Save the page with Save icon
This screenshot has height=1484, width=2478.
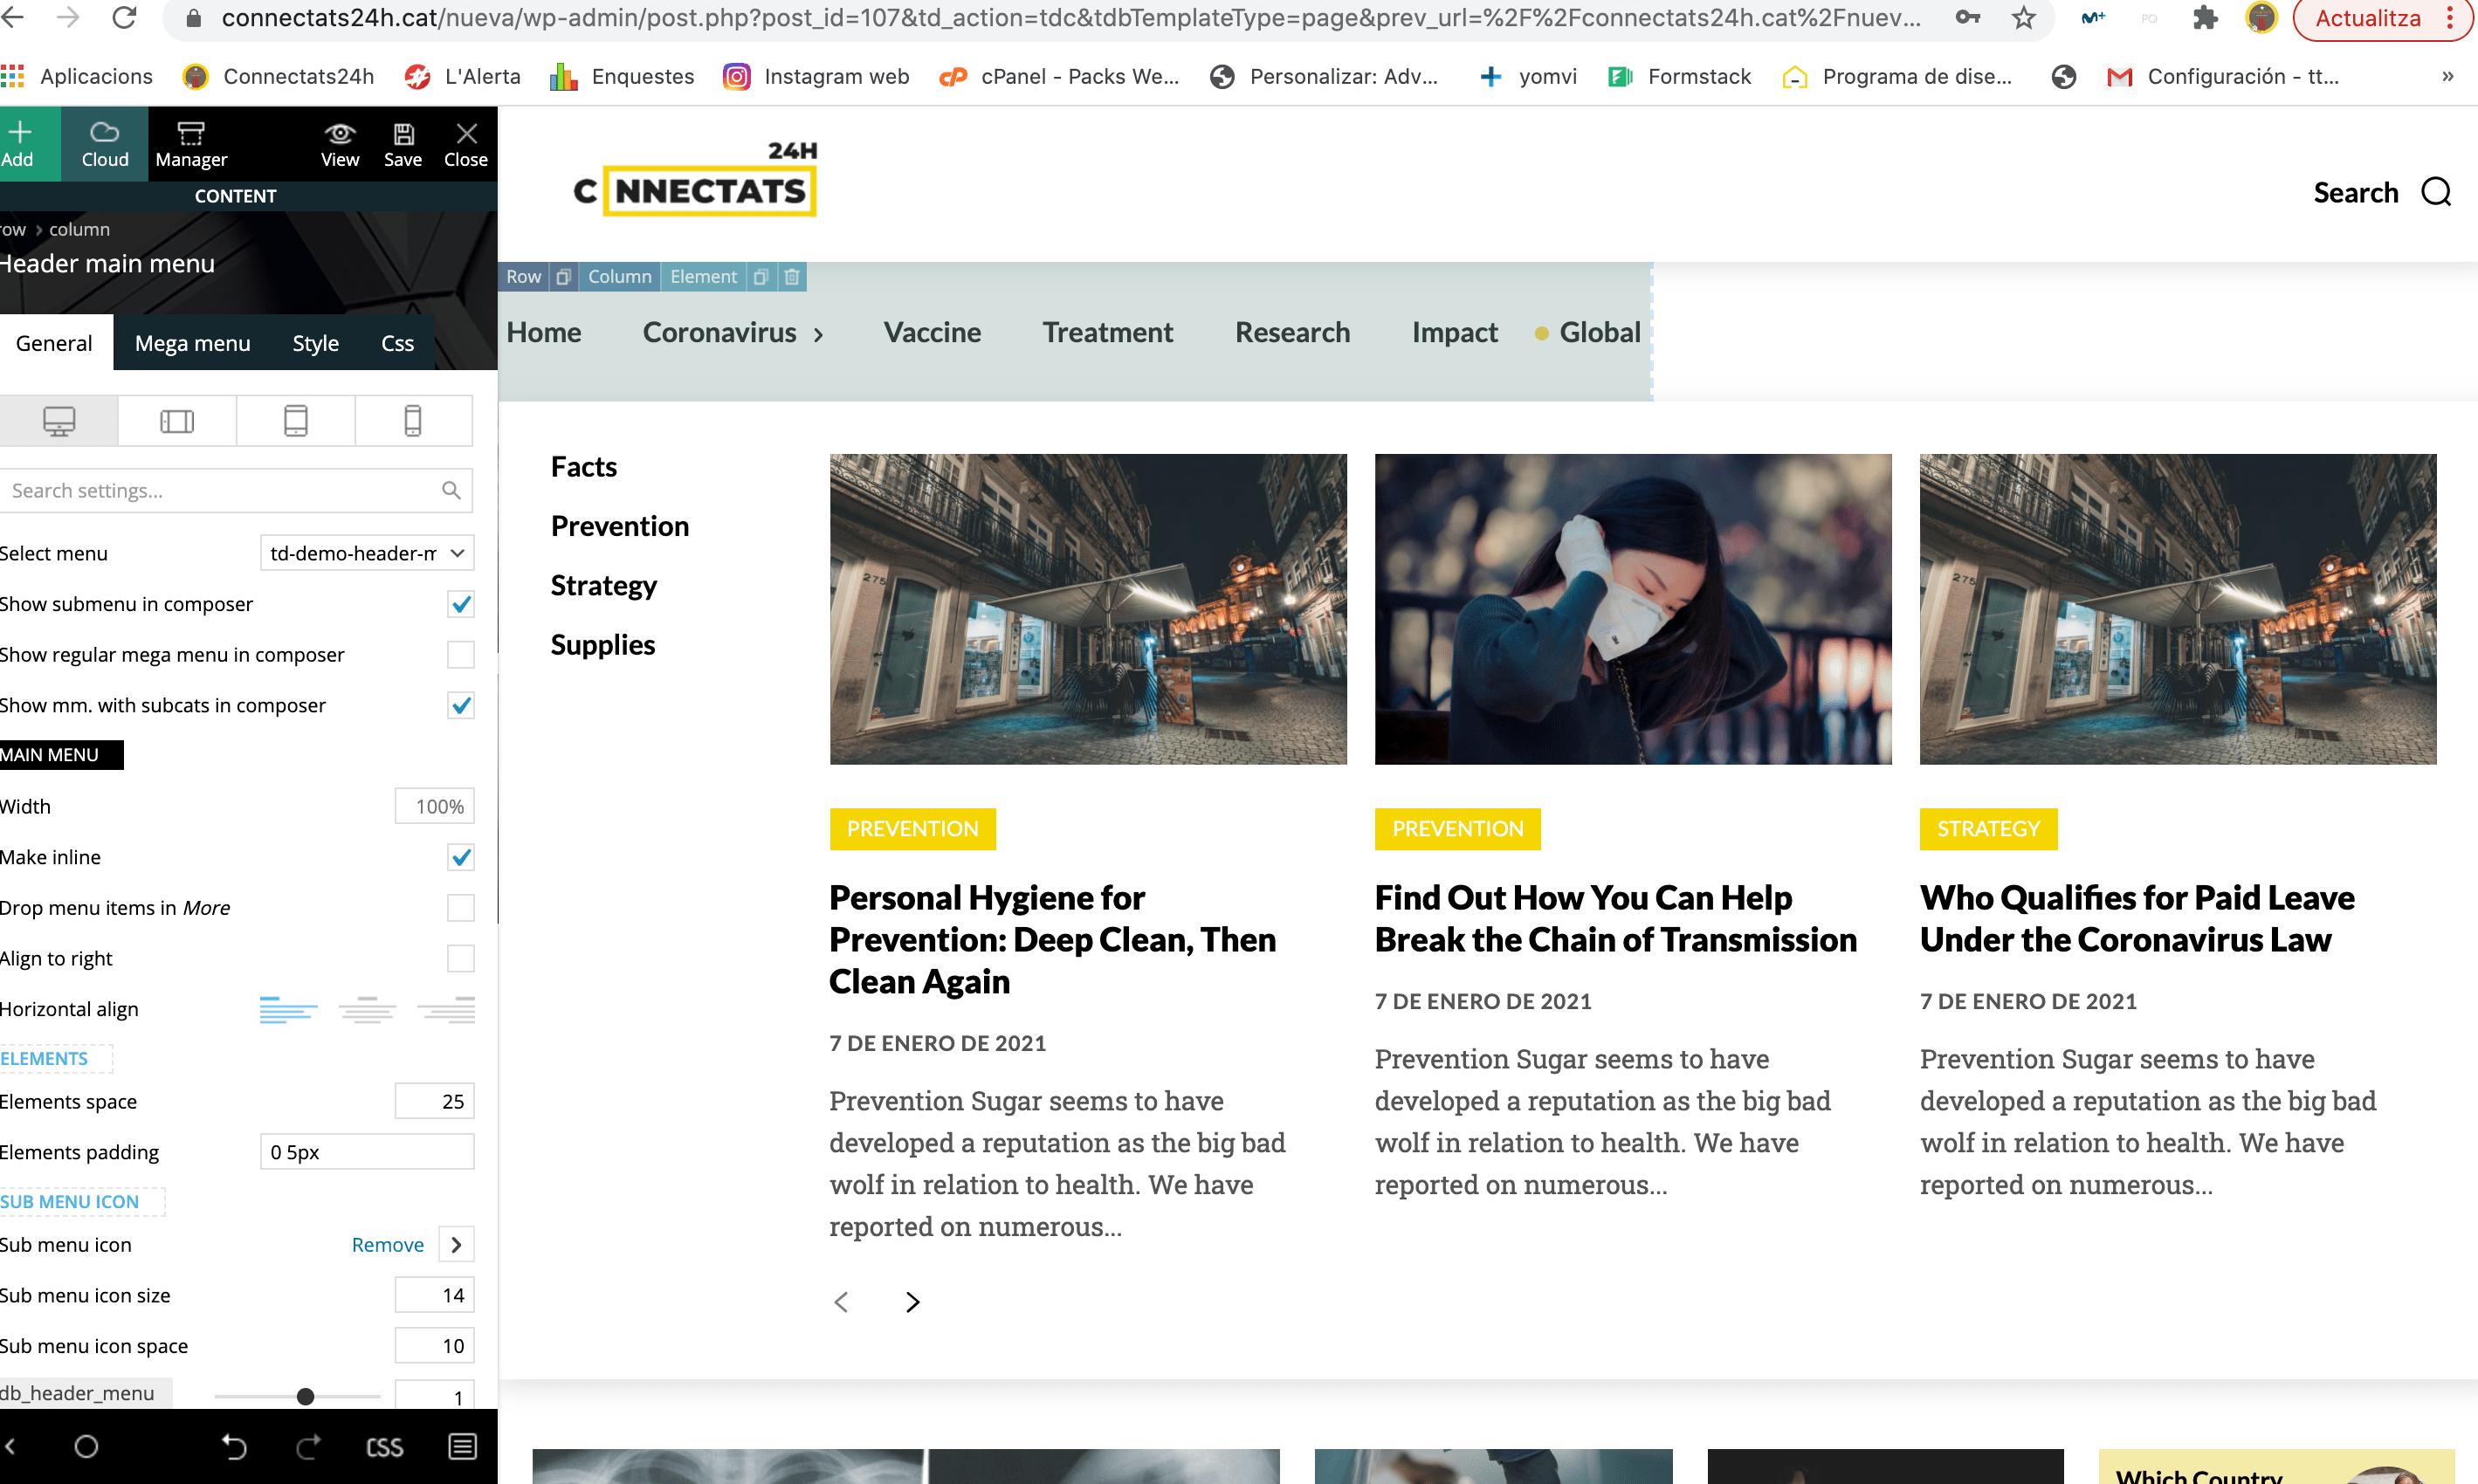(x=403, y=144)
